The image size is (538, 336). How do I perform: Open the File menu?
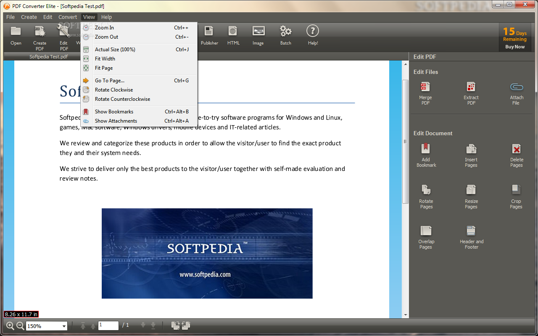click(11, 17)
